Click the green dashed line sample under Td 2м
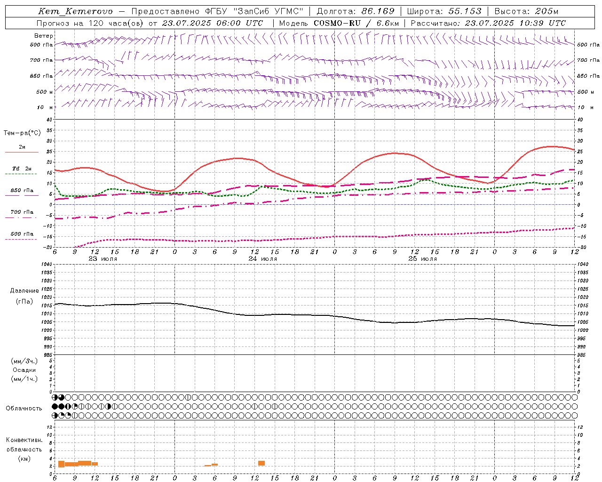 [x=21, y=174]
